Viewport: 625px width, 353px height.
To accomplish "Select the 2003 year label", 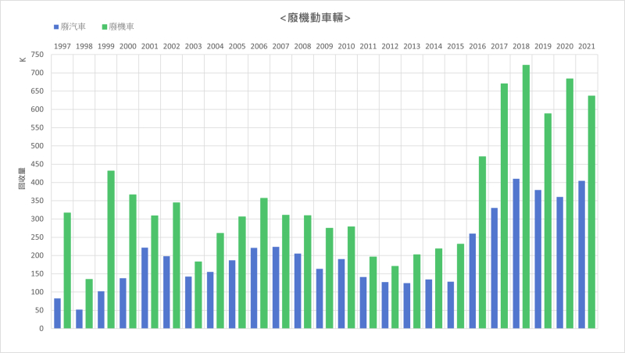I will point(193,46).
